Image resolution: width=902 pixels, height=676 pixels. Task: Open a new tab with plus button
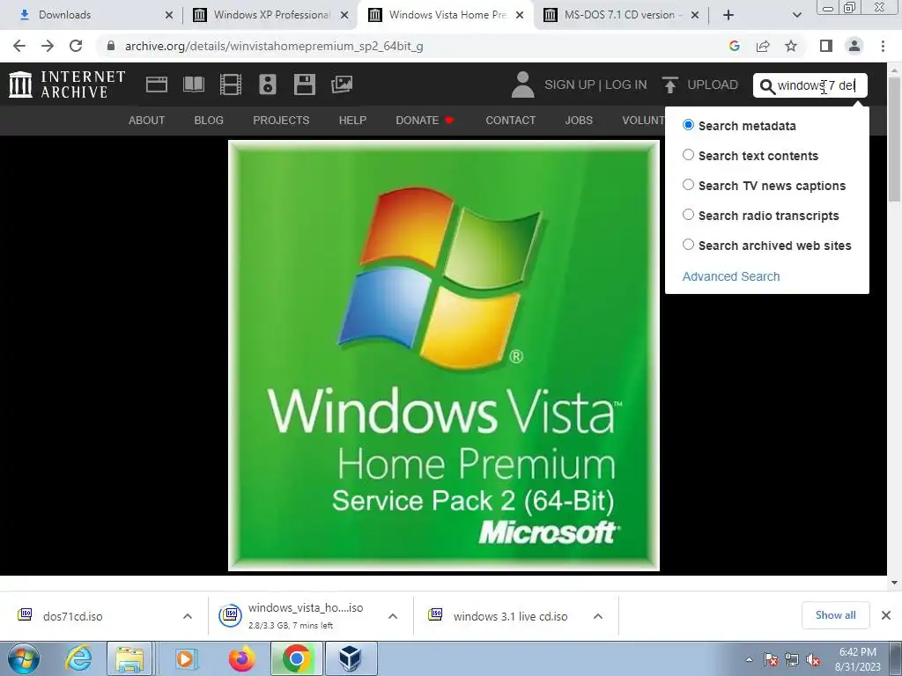(728, 15)
